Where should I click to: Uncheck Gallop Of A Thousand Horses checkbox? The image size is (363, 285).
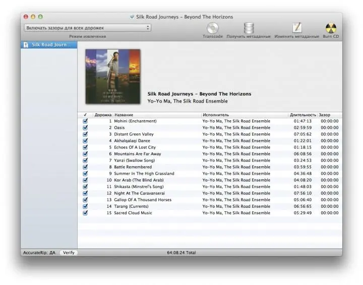pyautogui.click(x=85, y=200)
